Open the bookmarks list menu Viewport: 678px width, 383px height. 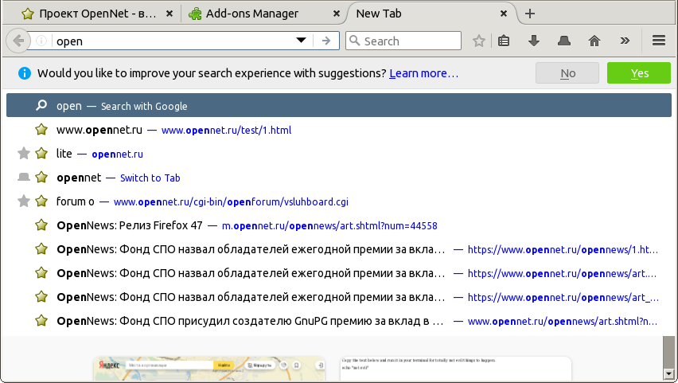tap(505, 41)
